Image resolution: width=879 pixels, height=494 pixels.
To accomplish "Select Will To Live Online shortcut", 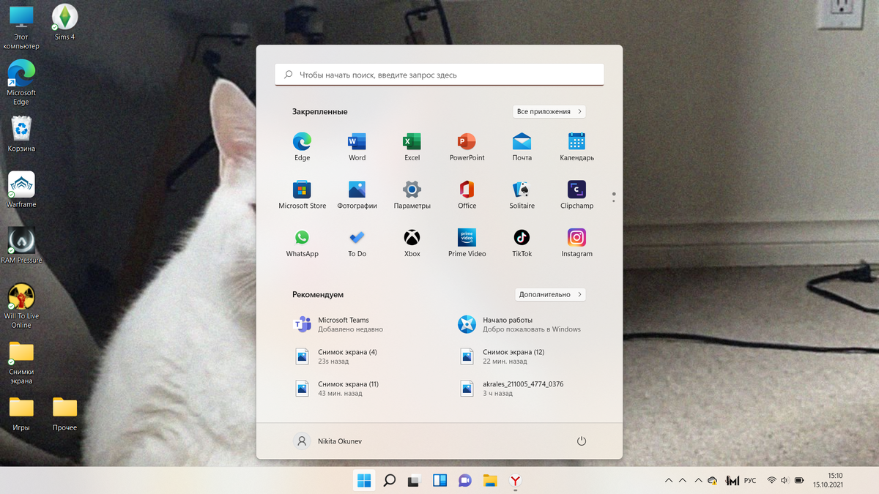I will coord(21,306).
